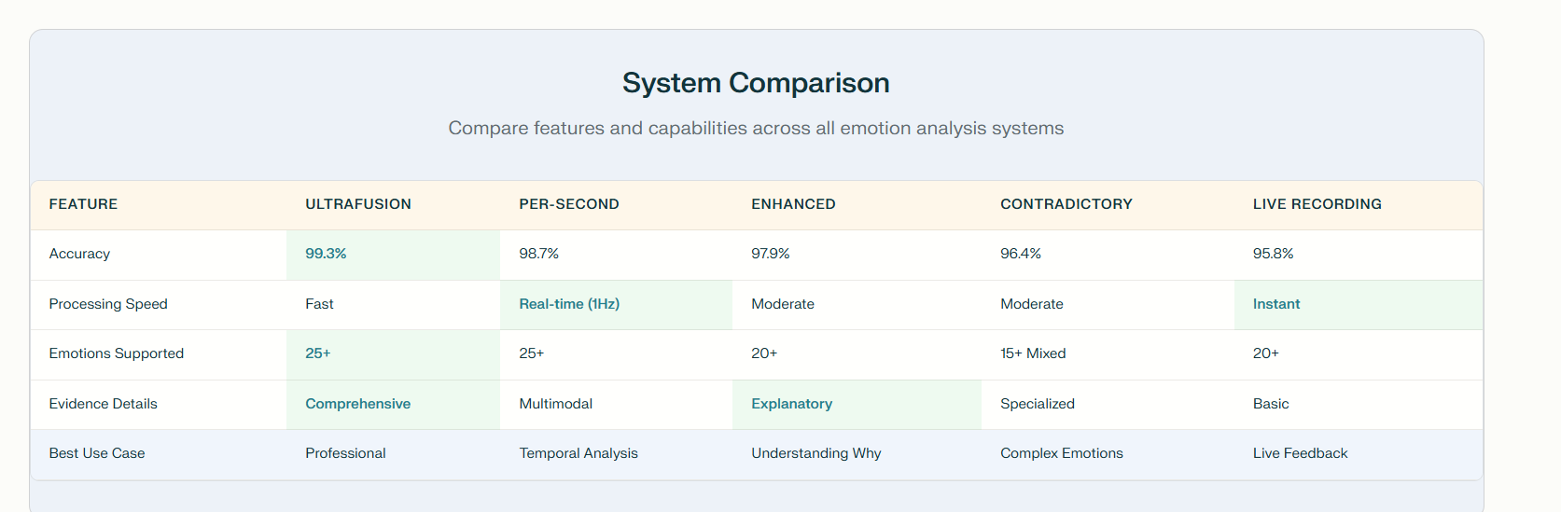Click the Live Recording column header
This screenshot has width=1561, height=512.
tap(1317, 204)
